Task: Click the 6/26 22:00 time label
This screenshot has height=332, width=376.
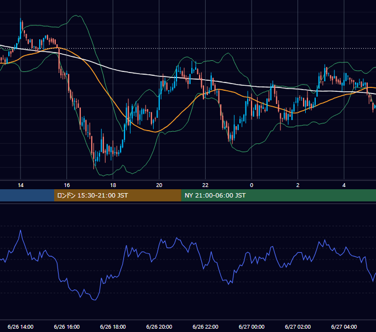Action: (206, 326)
